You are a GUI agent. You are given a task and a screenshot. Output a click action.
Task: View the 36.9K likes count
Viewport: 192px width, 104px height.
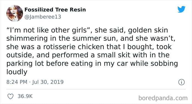[x=25, y=96]
